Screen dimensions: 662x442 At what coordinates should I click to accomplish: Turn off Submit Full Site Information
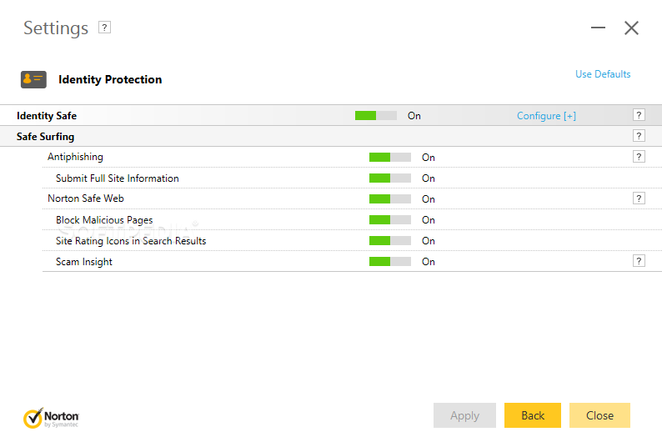(x=389, y=178)
